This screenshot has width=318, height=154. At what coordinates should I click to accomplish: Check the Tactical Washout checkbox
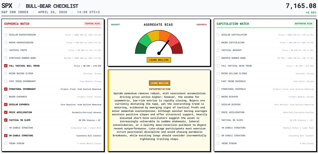tap(218, 50)
